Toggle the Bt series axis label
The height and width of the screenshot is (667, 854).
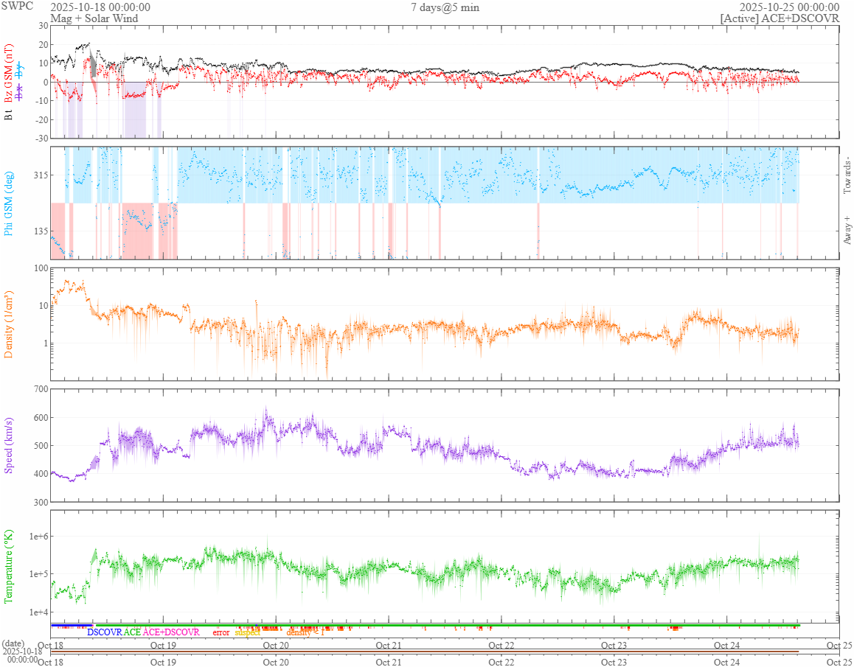pyautogui.click(x=9, y=115)
